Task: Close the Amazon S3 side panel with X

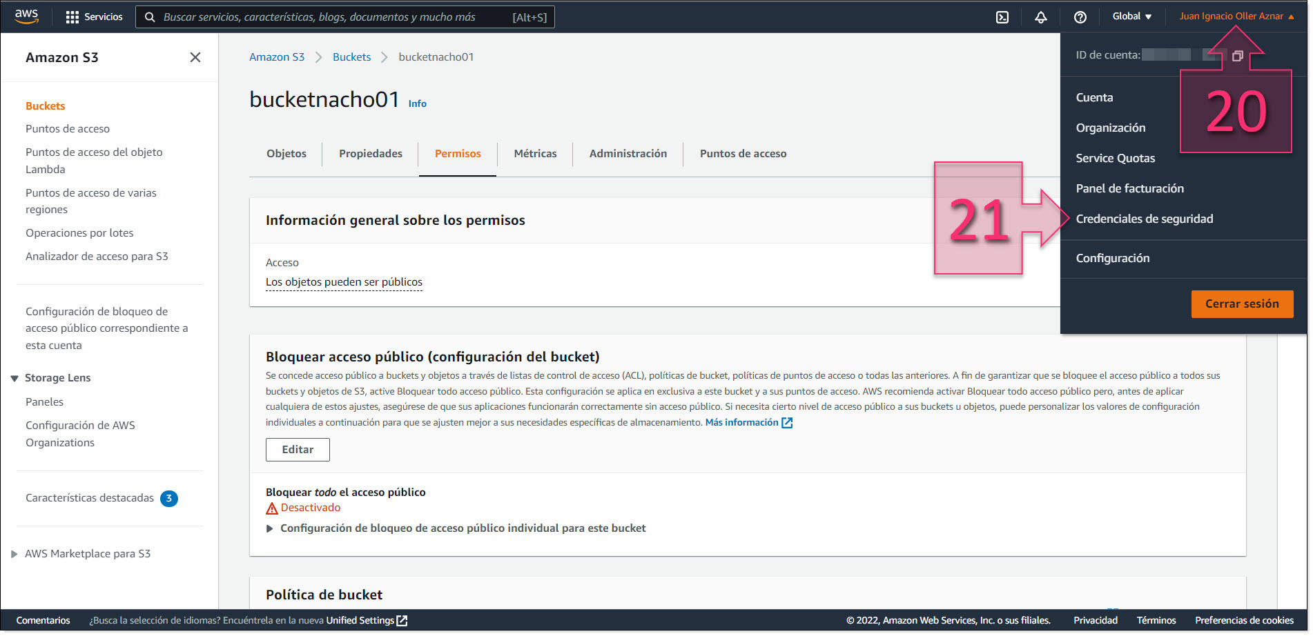Action: tap(195, 57)
